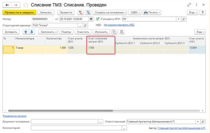The width and height of the screenshot is (210, 133).
Task: Expand comment field via ellipsis button
Action: pos(124,128)
